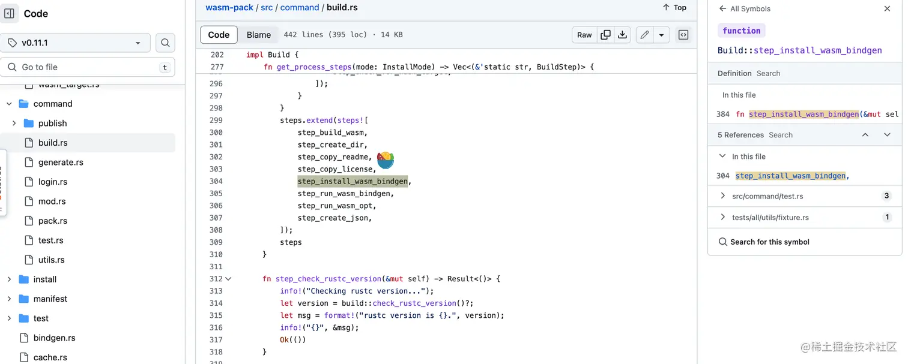Expand the install folder chevron
Screen dimensions: 908x364
click(9, 279)
